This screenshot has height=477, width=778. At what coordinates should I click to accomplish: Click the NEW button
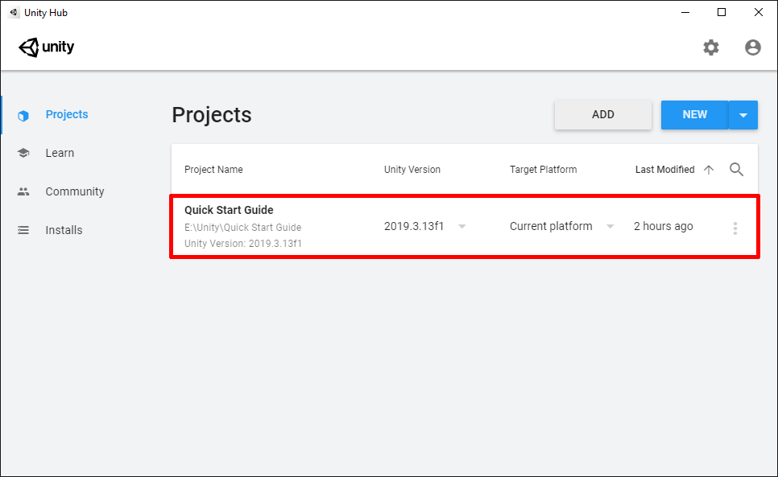click(x=694, y=115)
